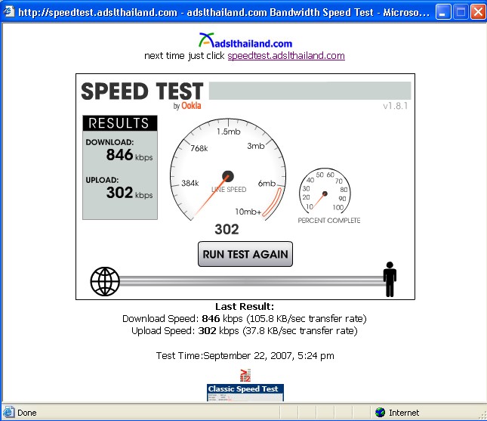Click the Internet zone text in status bar
The width and height of the screenshot is (487, 421).
(x=404, y=413)
